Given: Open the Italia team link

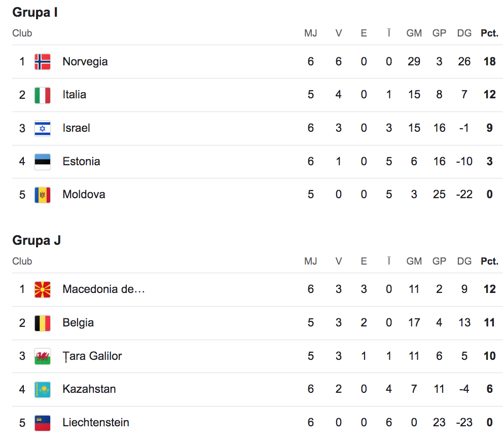Looking at the screenshot, I should [x=75, y=95].
